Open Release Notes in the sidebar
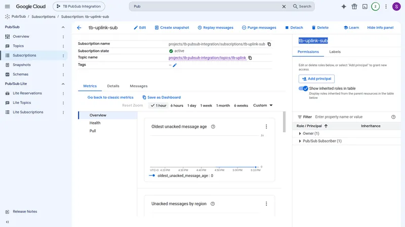The height and width of the screenshot is (227, 405). 25,211
